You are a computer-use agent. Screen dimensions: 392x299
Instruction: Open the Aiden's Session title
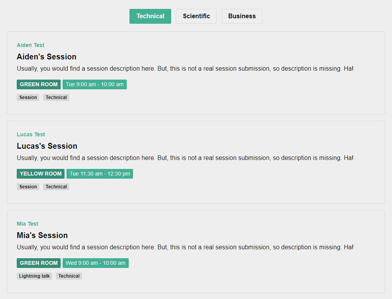click(x=46, y=57)
